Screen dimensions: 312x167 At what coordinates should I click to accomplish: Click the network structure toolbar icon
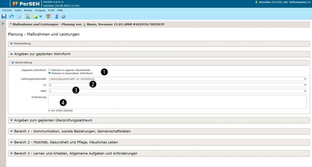pos(48,17)
